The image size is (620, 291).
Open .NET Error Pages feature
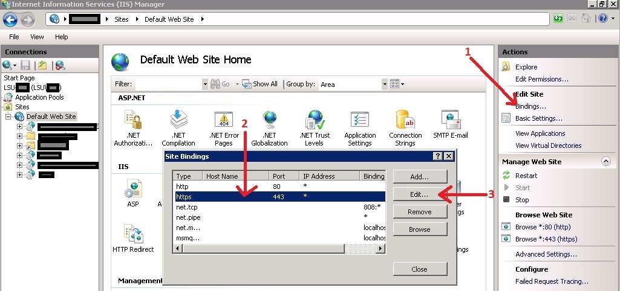coord(224,128)
